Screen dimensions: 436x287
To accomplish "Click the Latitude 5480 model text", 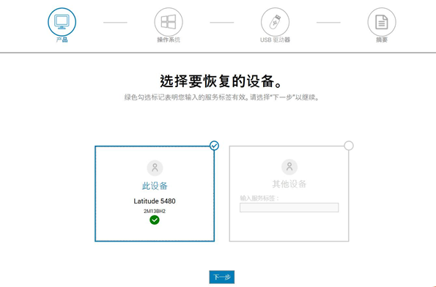I will [155, 201].
